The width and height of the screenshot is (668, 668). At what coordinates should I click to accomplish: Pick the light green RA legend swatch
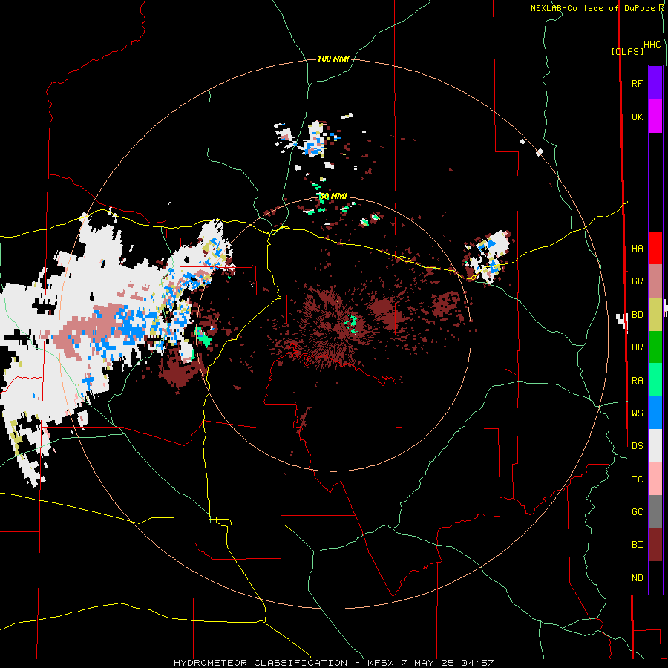click(655, 380)
